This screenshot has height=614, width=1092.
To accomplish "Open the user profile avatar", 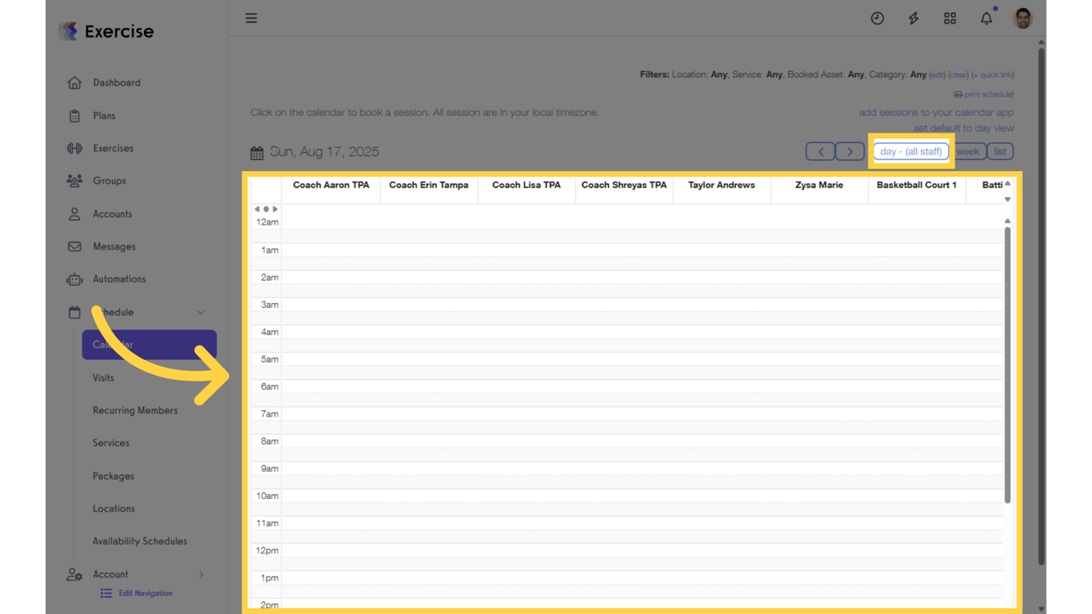I will (x=1022, y=18).
